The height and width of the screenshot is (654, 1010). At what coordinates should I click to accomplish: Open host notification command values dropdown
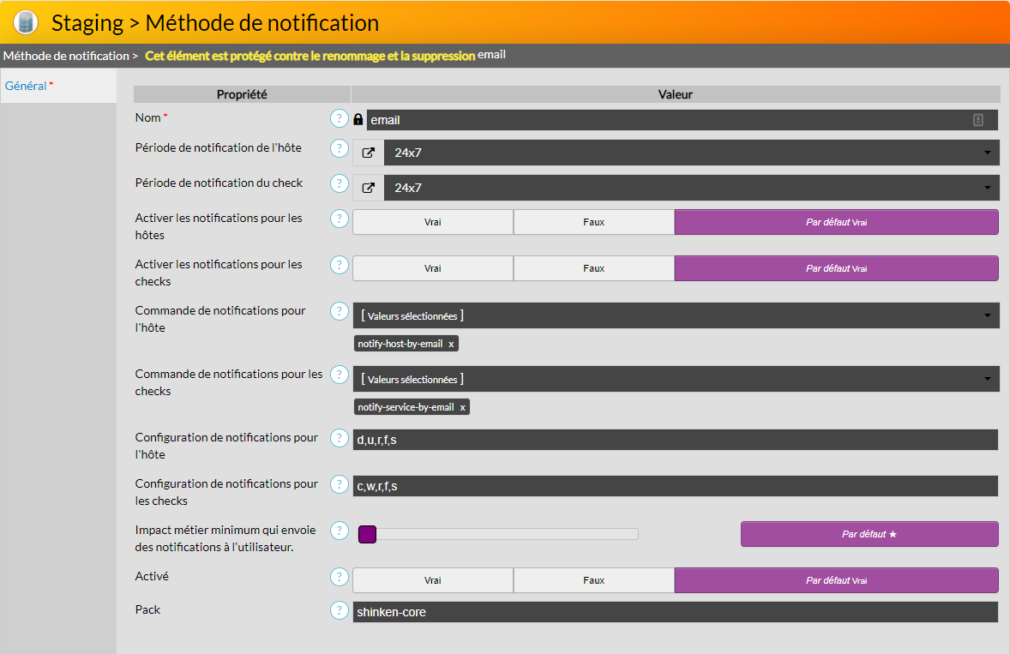click(675, 315)
